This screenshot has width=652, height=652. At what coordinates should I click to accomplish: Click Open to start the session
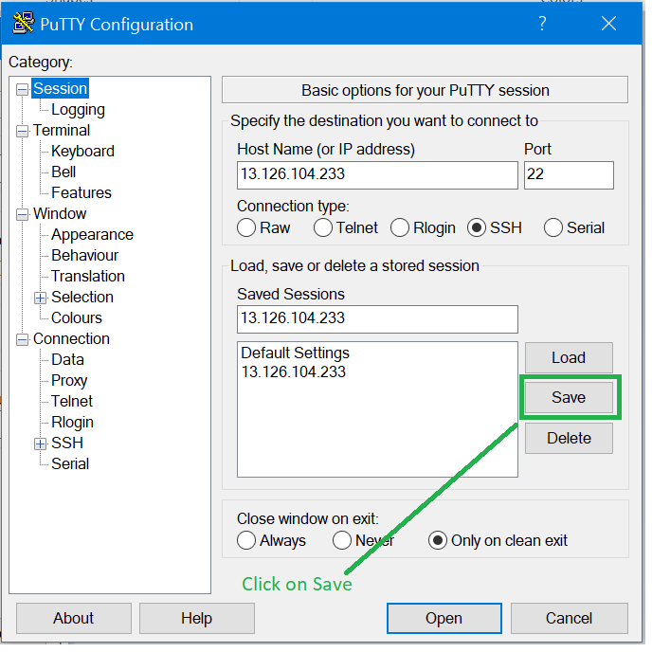click(443, 619)
